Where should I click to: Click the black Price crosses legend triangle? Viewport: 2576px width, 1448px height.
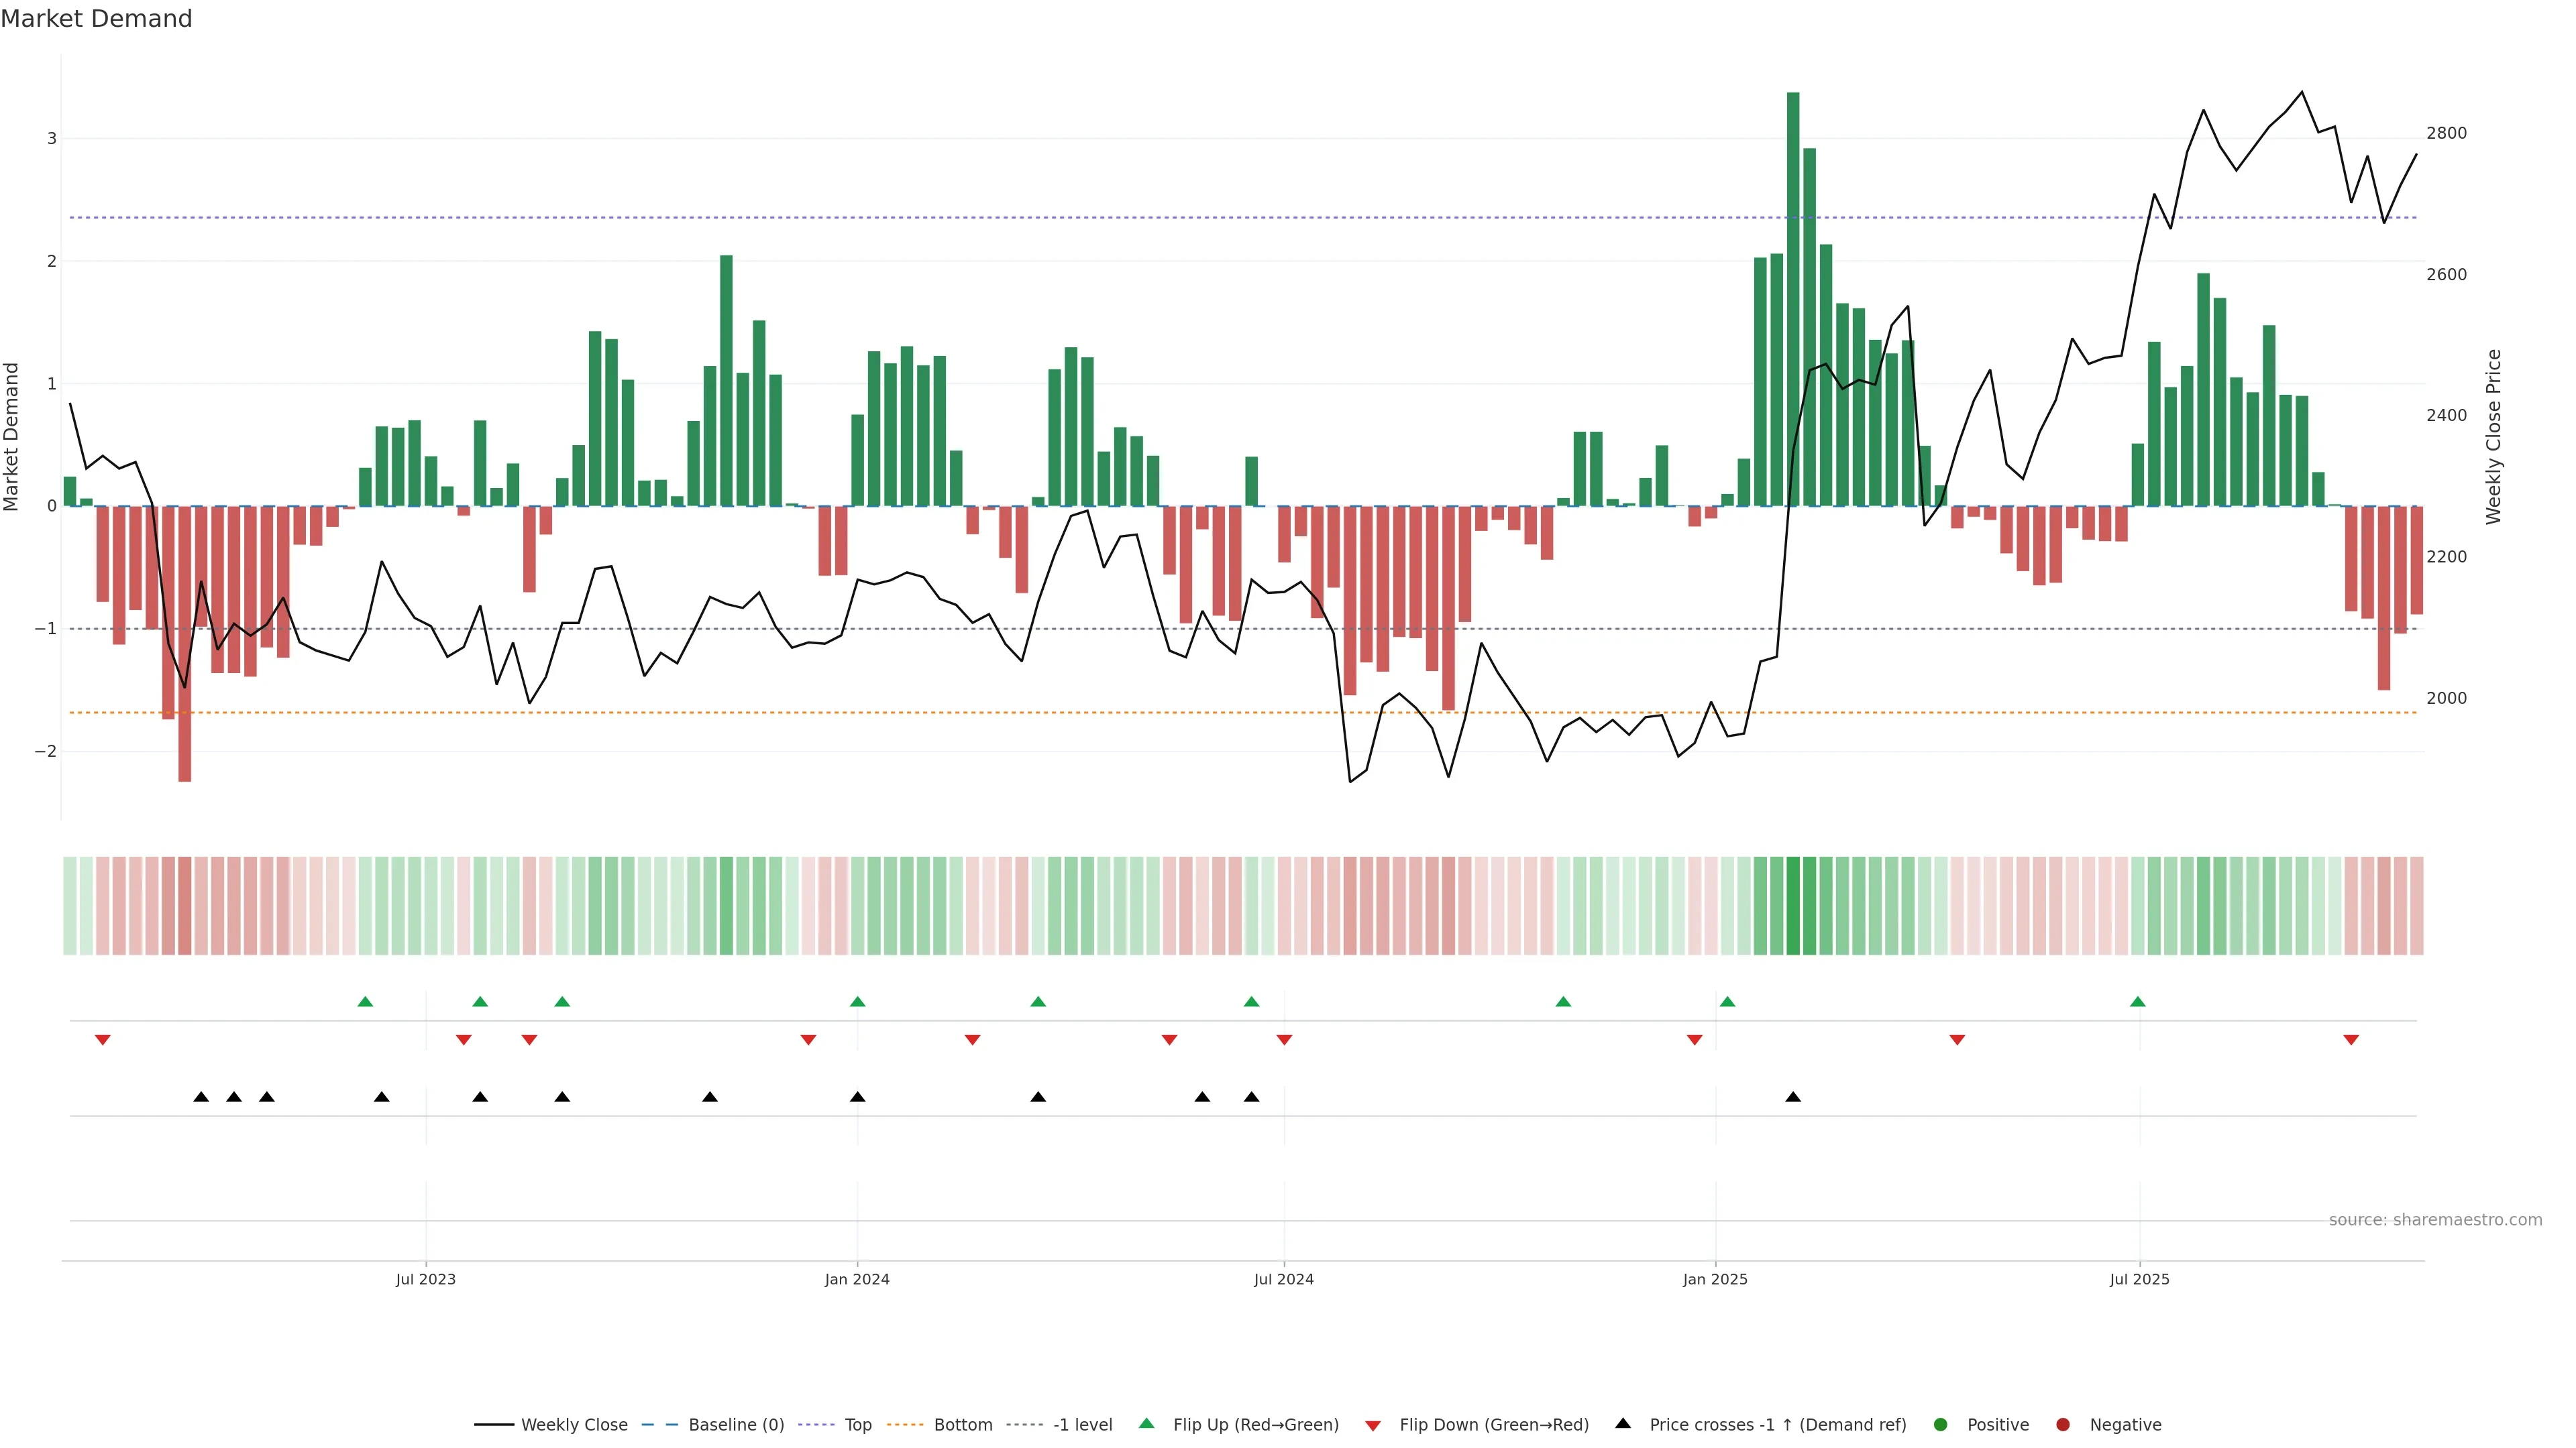click(1623, 1423)
